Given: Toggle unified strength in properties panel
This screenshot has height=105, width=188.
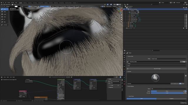Looking at the screenshot, I should click(x=186, y=93).
